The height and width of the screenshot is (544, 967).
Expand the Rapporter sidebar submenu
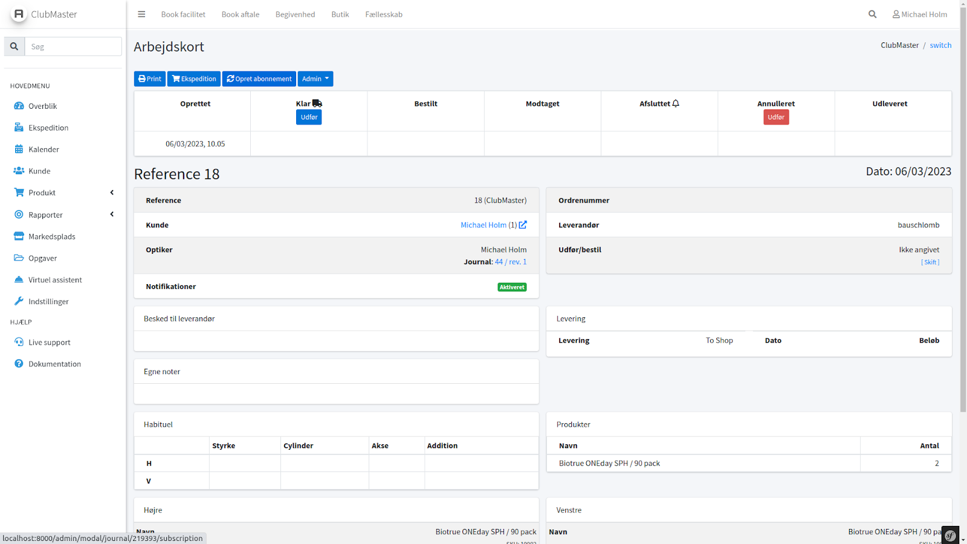click(112, 215)
